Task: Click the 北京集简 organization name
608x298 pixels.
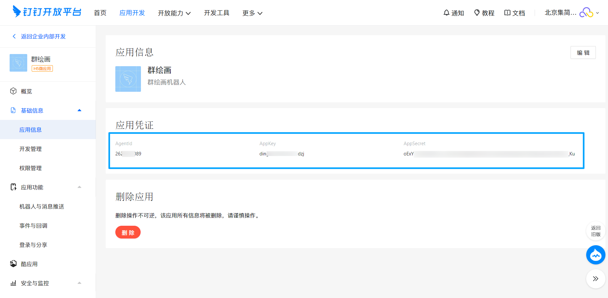Action: coord(561,13)
